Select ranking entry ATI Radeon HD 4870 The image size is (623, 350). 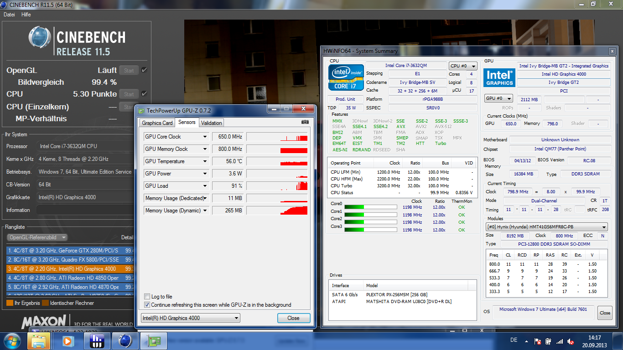(x=69, y=287)
